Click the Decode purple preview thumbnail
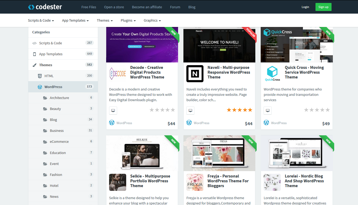The width and height of the screenshot is (358, 205). (142, 45)
